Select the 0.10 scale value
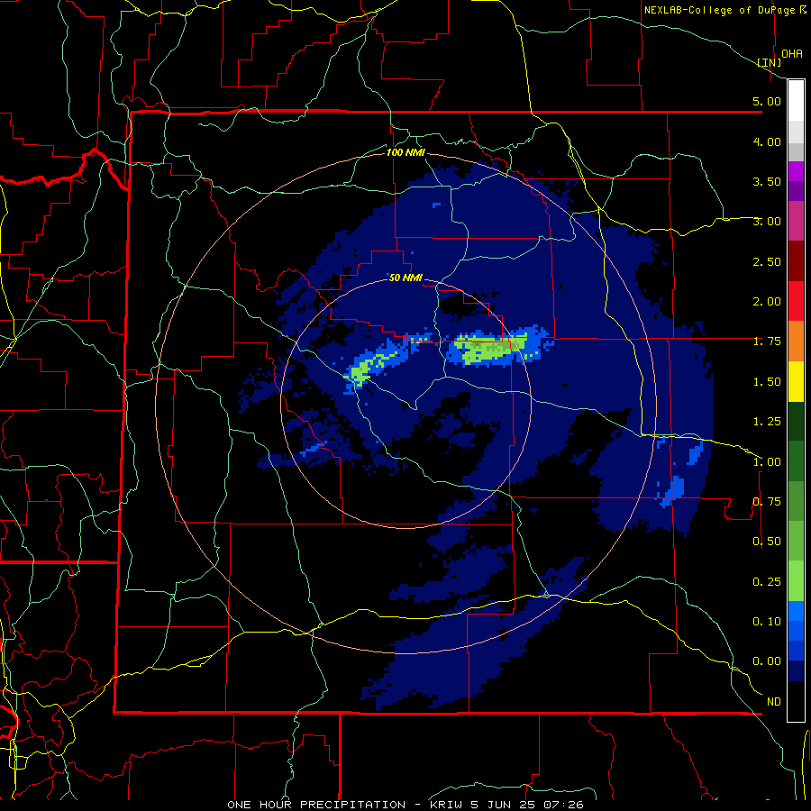This screenshot has width=811, height=811. 767,622
